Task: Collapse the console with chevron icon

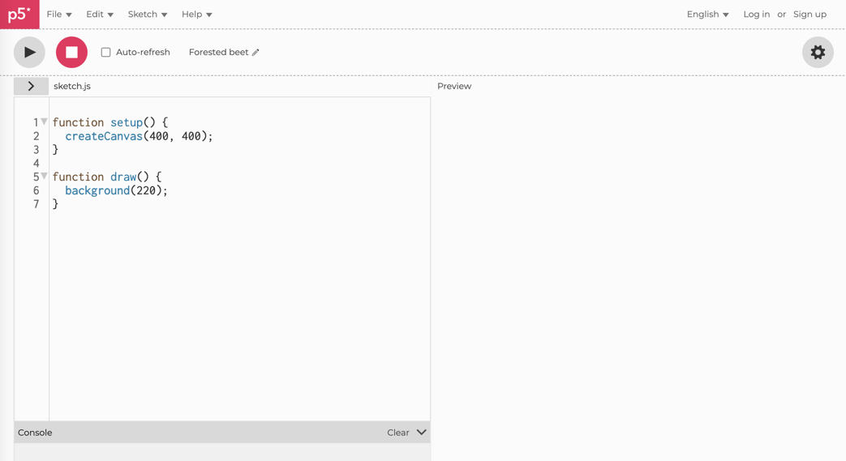Action: 422,433
